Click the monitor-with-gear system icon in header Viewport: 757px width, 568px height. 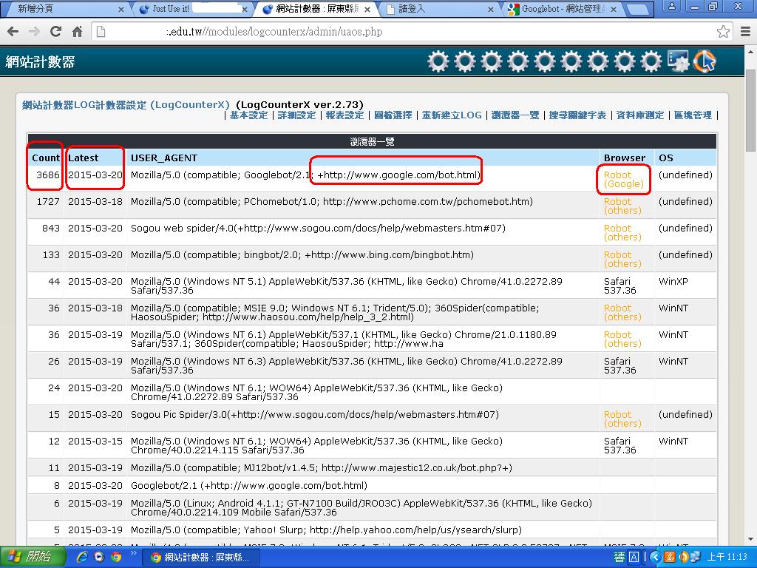tap(678, 61)
